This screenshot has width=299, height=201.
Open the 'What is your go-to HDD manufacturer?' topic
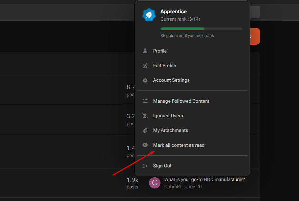pyautogui.click(x=205, y=179)
